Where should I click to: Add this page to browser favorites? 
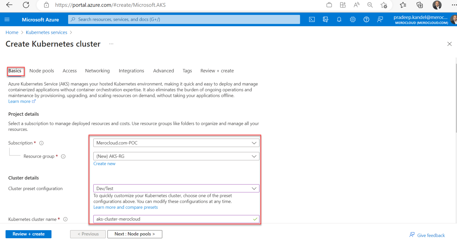[384, 5]
